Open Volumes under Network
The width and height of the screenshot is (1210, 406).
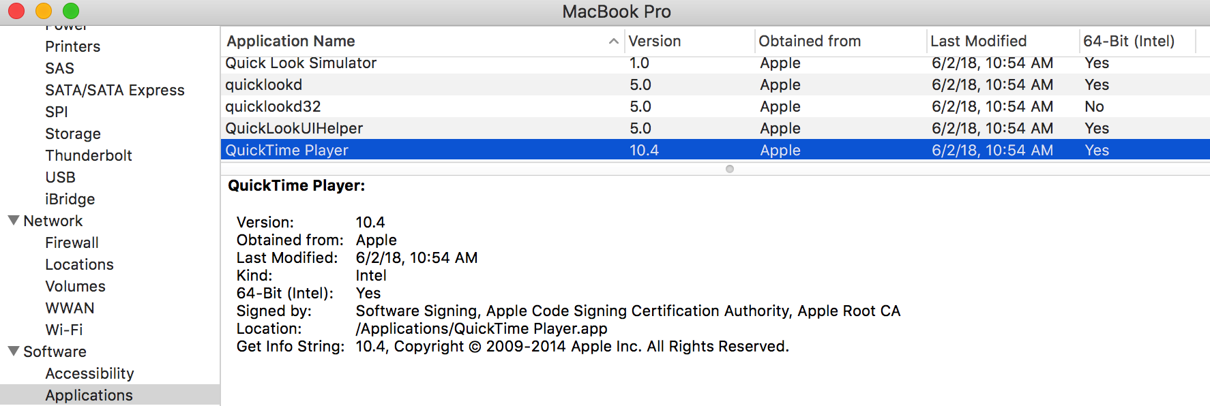point(75,286)
